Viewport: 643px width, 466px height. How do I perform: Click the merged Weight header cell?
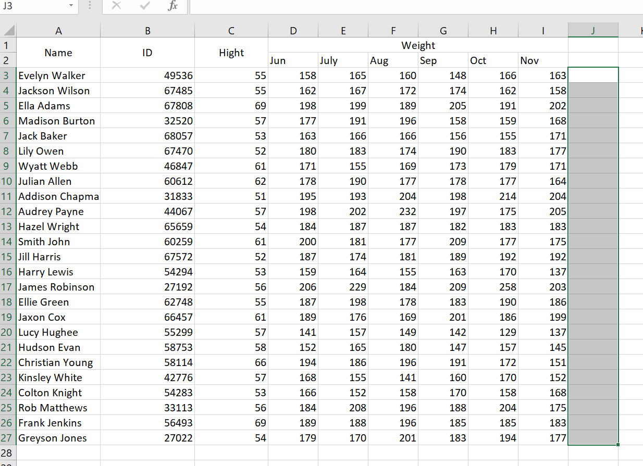coord(417,45)
